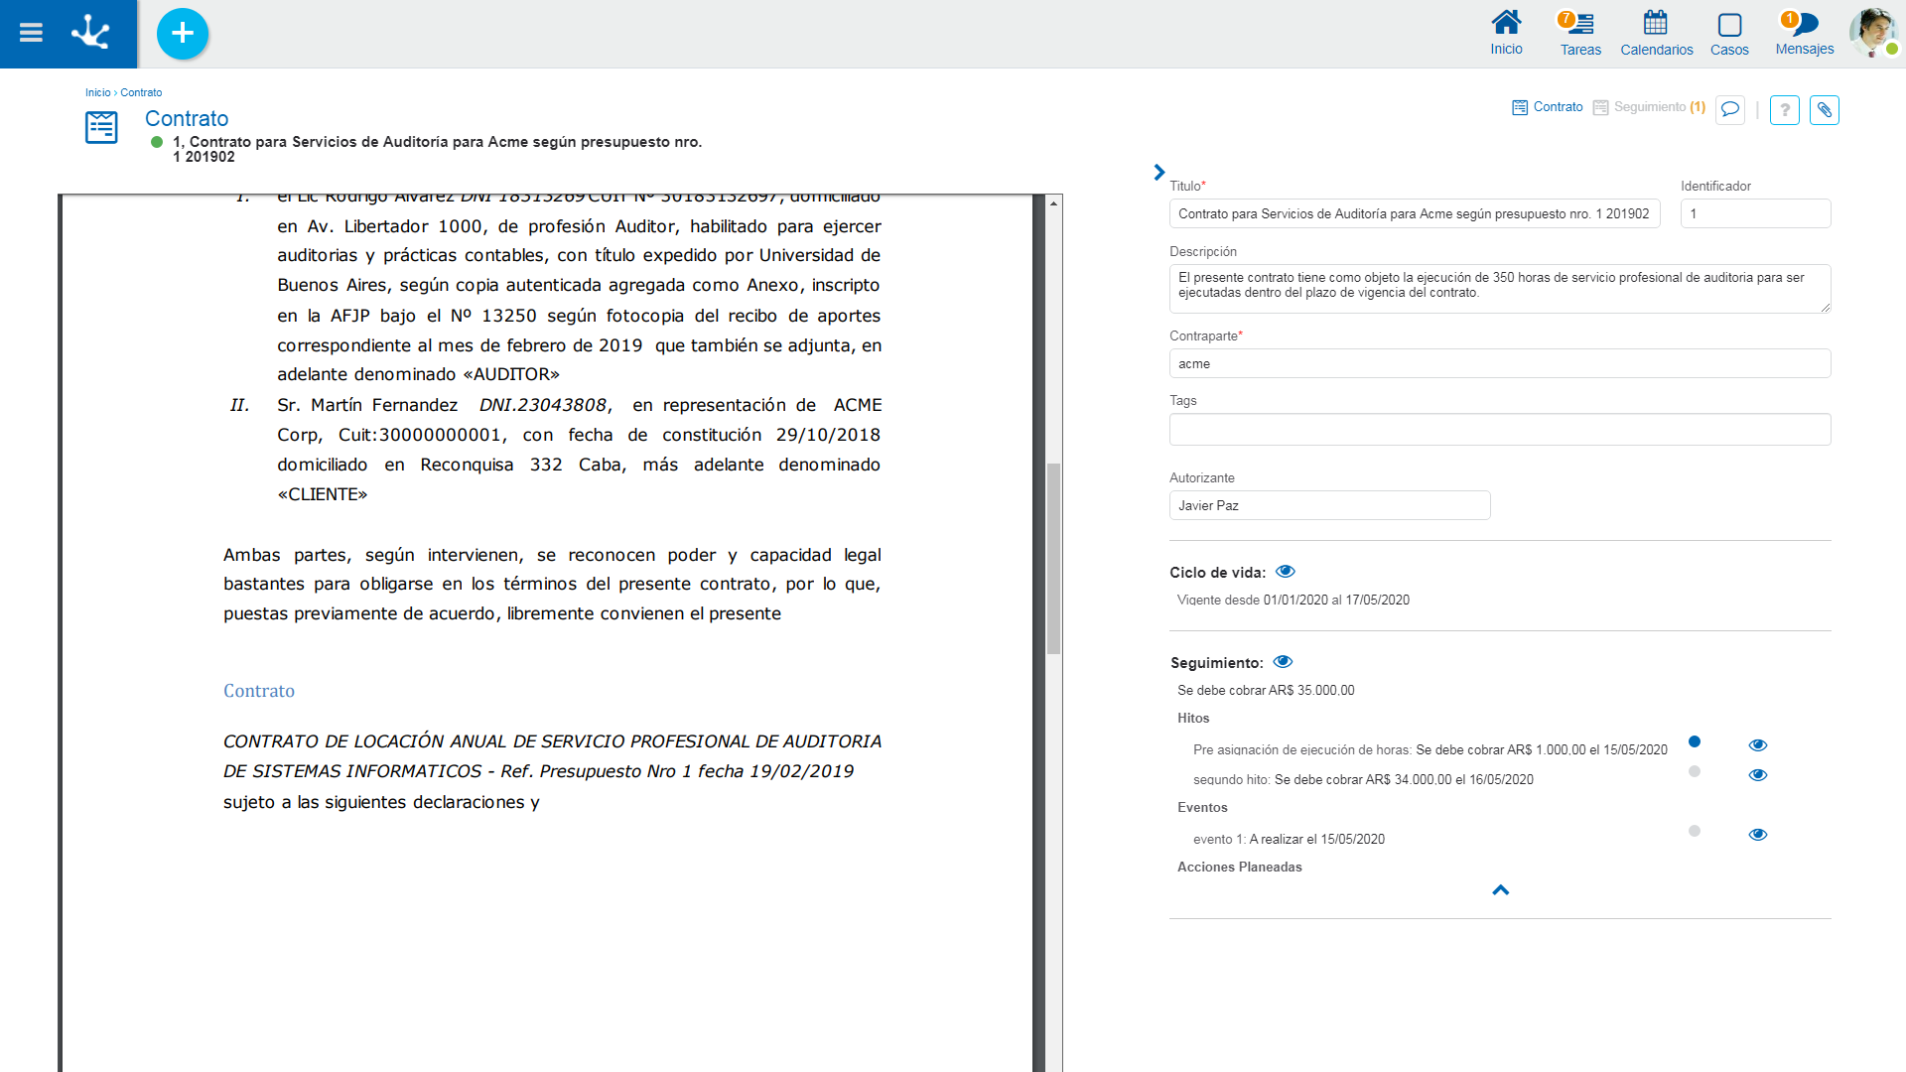Screen dimensions: 1906x1072
Task: View Pre asignación hito eye icon
Action: [x=1757, y=745]
